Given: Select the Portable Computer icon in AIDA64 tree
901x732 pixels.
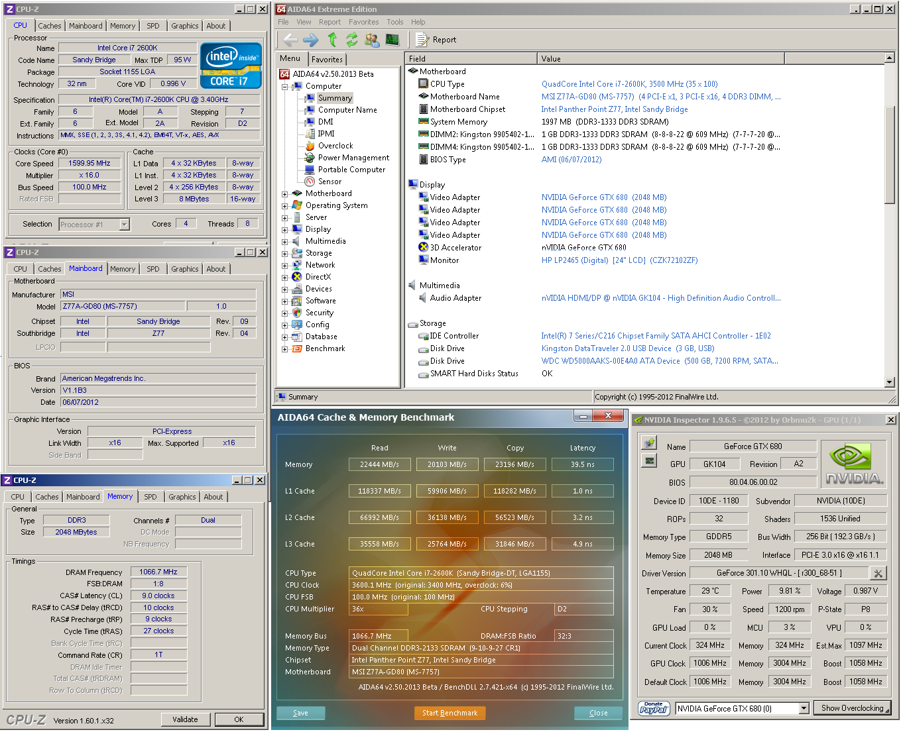Looking at the screenshot, I should click(310, 170).
